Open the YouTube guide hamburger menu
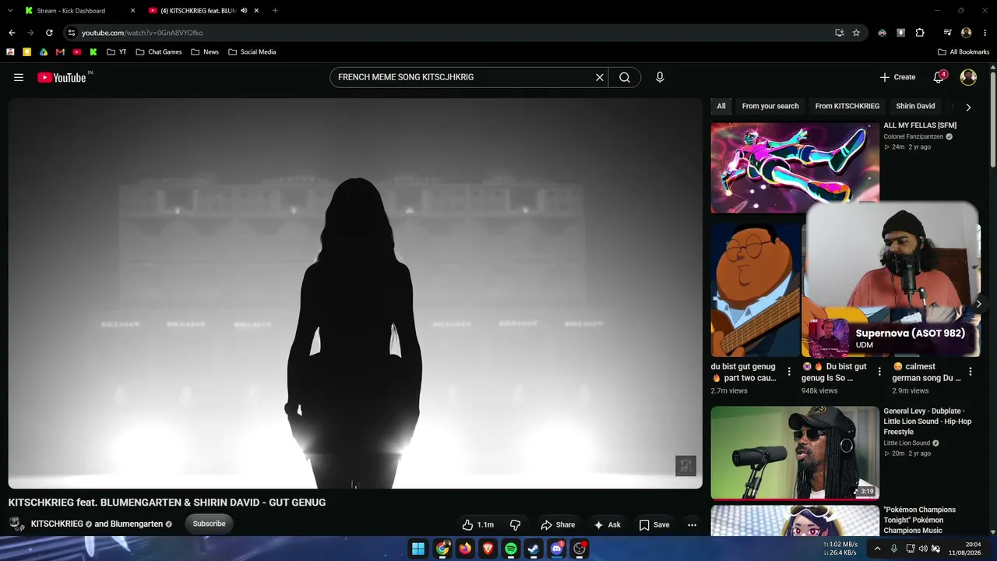This screenshot has height=561, width=997. pyautogui.click(x=19, y=77)
